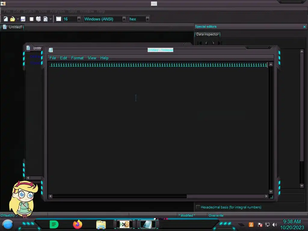Click the Notepad title bar icon
The width and height of the screenshot is (308, 231).
[51, 50]
